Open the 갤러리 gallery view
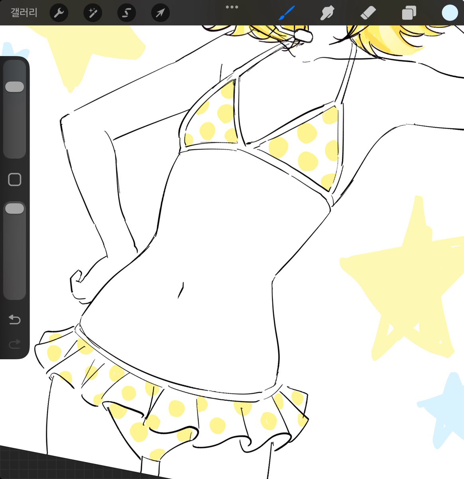Image resolution: width=464 pixels, height=479 pixels. 24,13
